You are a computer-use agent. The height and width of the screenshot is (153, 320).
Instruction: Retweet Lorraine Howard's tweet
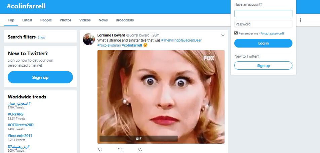pyautogui.click(x=120, y=150)
